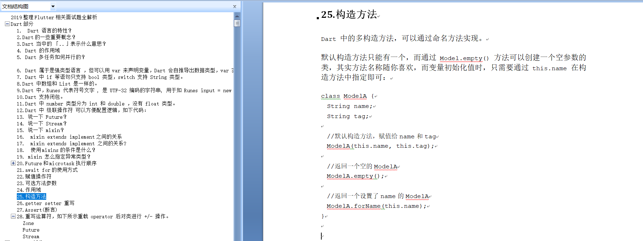Click the code line String tag;
The image size is (643, 241).
[x=348, y=116]
